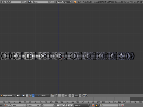Open the Object Mode dropdown
This screenshot has height=107, width=143.
8,95
